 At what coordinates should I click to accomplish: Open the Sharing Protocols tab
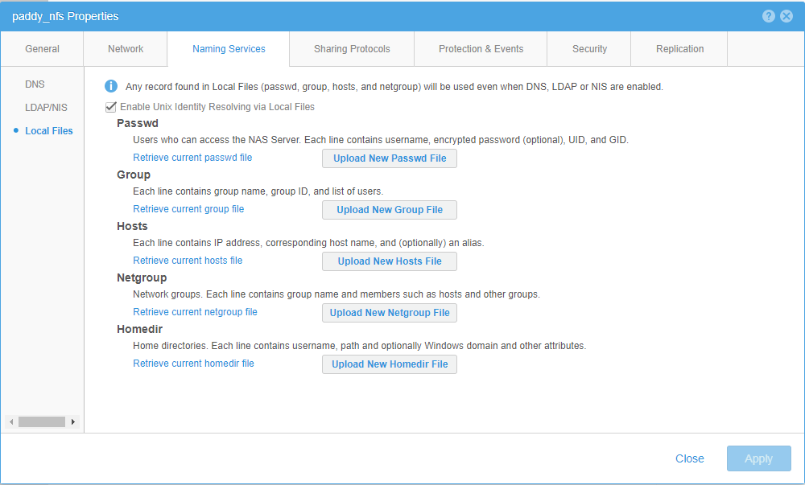[351, 48]
